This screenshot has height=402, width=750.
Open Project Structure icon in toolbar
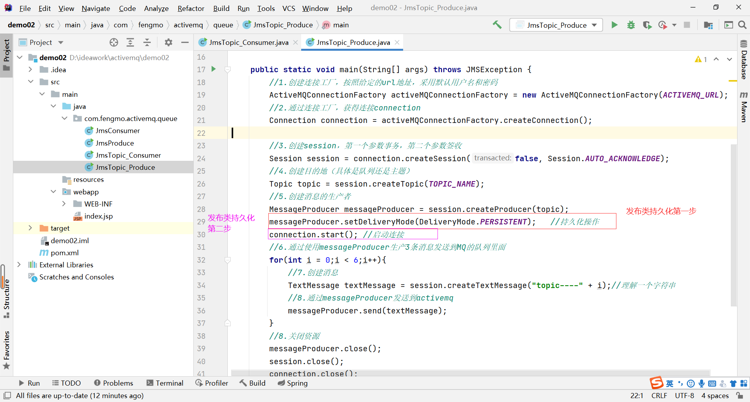(708, 25)
